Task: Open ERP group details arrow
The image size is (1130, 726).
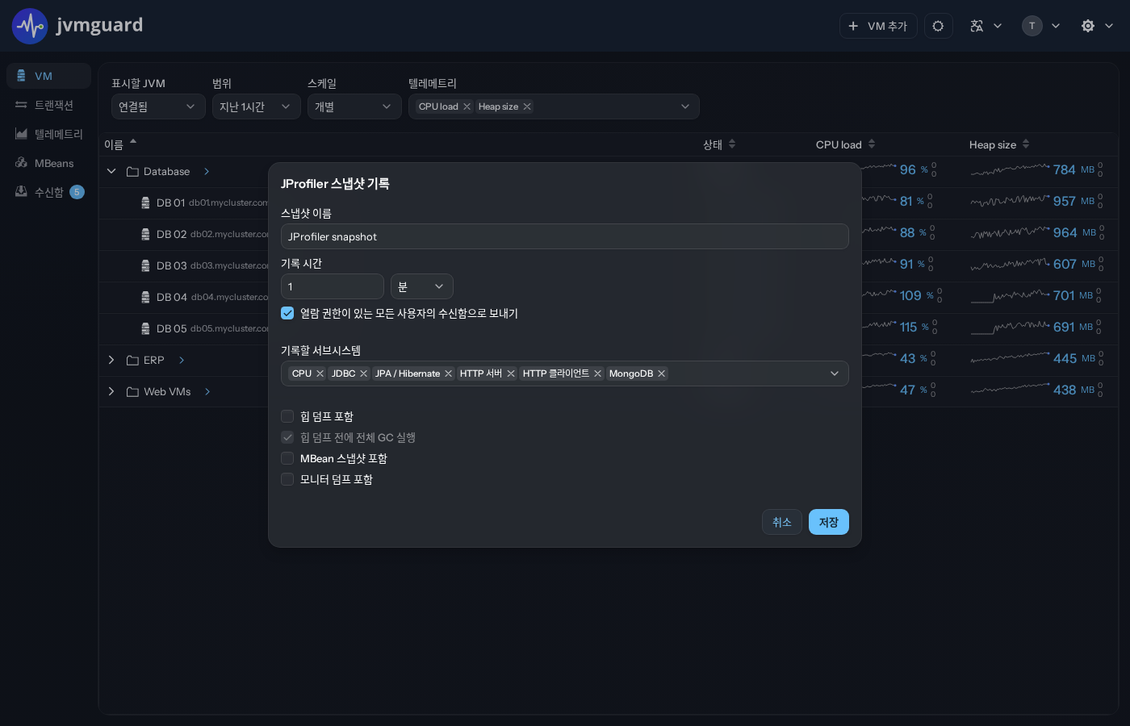Action: (182, 361)
